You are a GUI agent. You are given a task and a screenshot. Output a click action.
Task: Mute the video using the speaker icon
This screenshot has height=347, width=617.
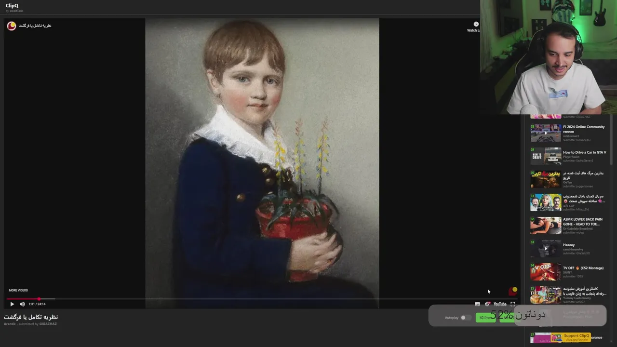pyautogui.click(x=22, y=304)
